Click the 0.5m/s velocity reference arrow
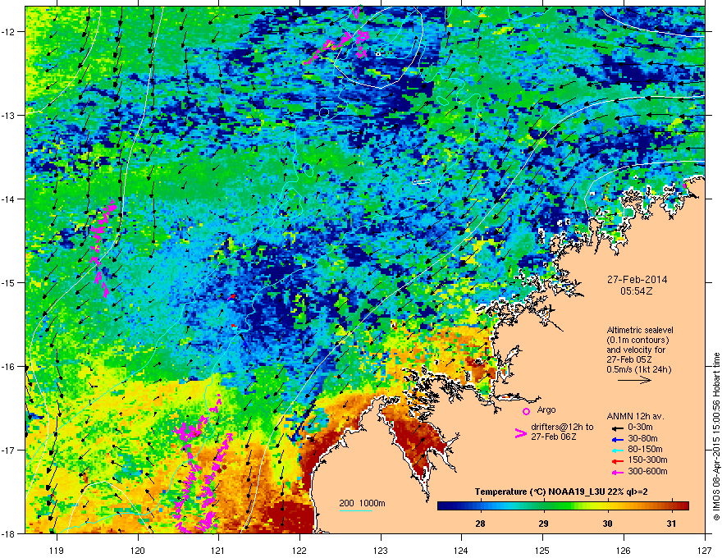722x558 pixels. [634, 380]
